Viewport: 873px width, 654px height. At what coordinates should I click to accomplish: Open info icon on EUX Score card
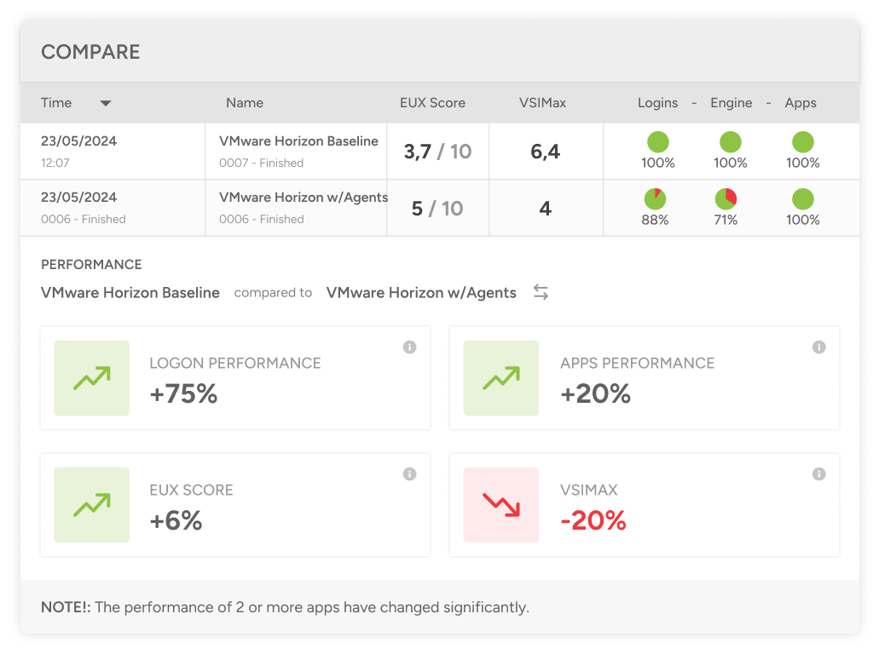click(x=409, y=473)
